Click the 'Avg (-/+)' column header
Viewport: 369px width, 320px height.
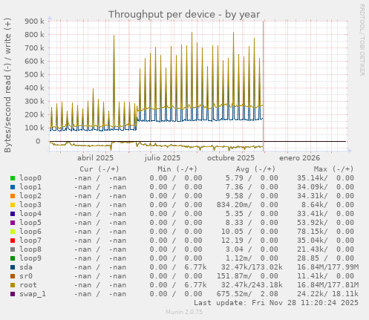click(255, 169)
